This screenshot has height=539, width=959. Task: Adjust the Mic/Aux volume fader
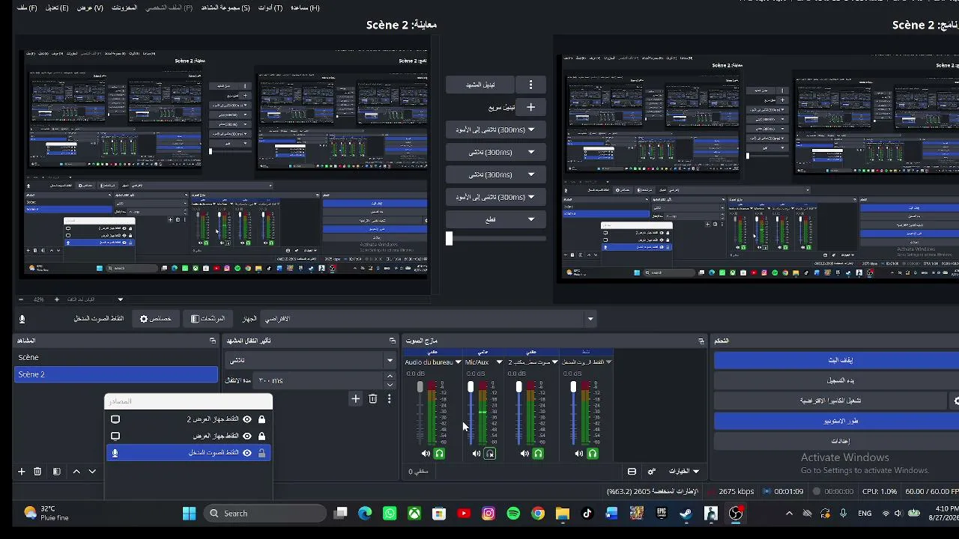[471, 387]
